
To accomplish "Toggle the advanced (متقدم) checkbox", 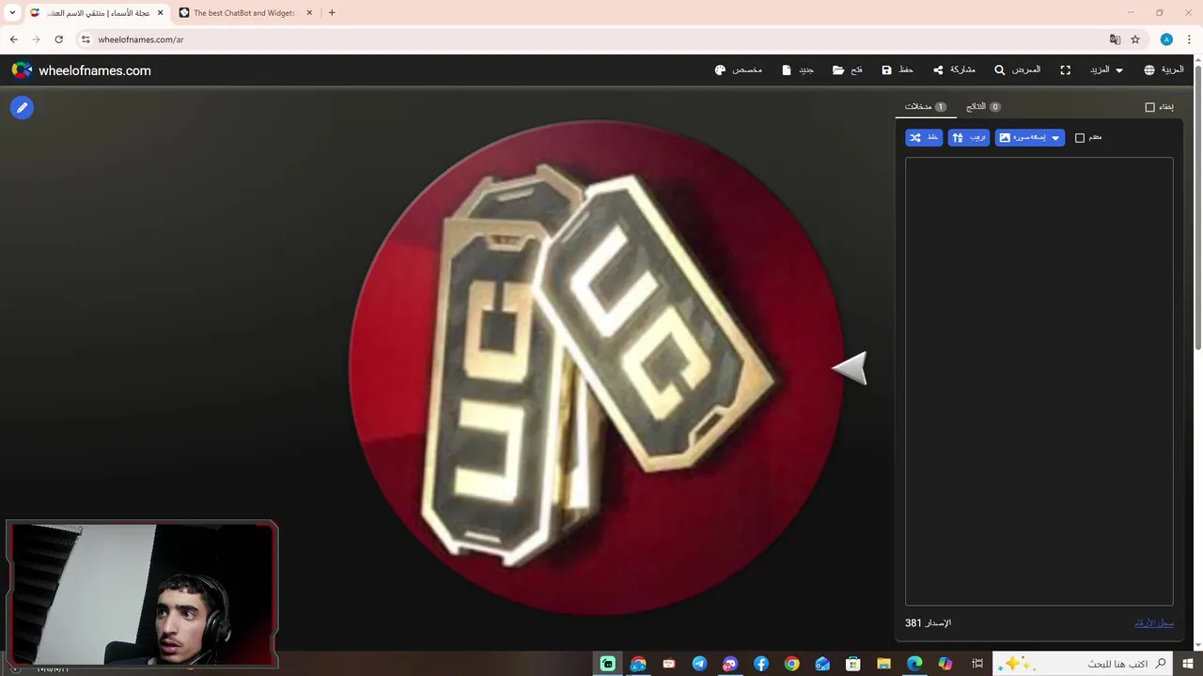I will click(1080, 138).
